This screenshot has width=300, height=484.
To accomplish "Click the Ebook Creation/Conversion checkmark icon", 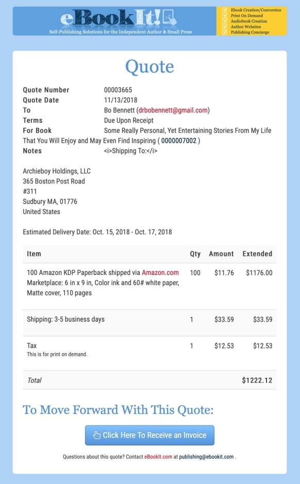I will (225, 10).
